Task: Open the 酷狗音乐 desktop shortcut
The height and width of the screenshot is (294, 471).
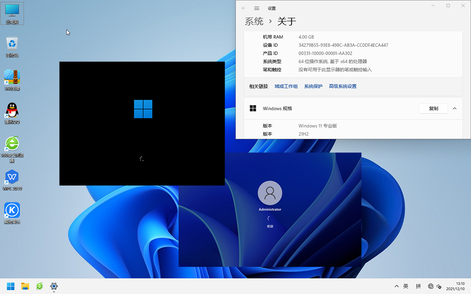Action: tap(12, 213)
